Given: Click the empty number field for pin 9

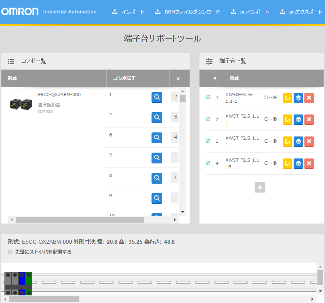Looking at the screenshot, I should [175, 198].
